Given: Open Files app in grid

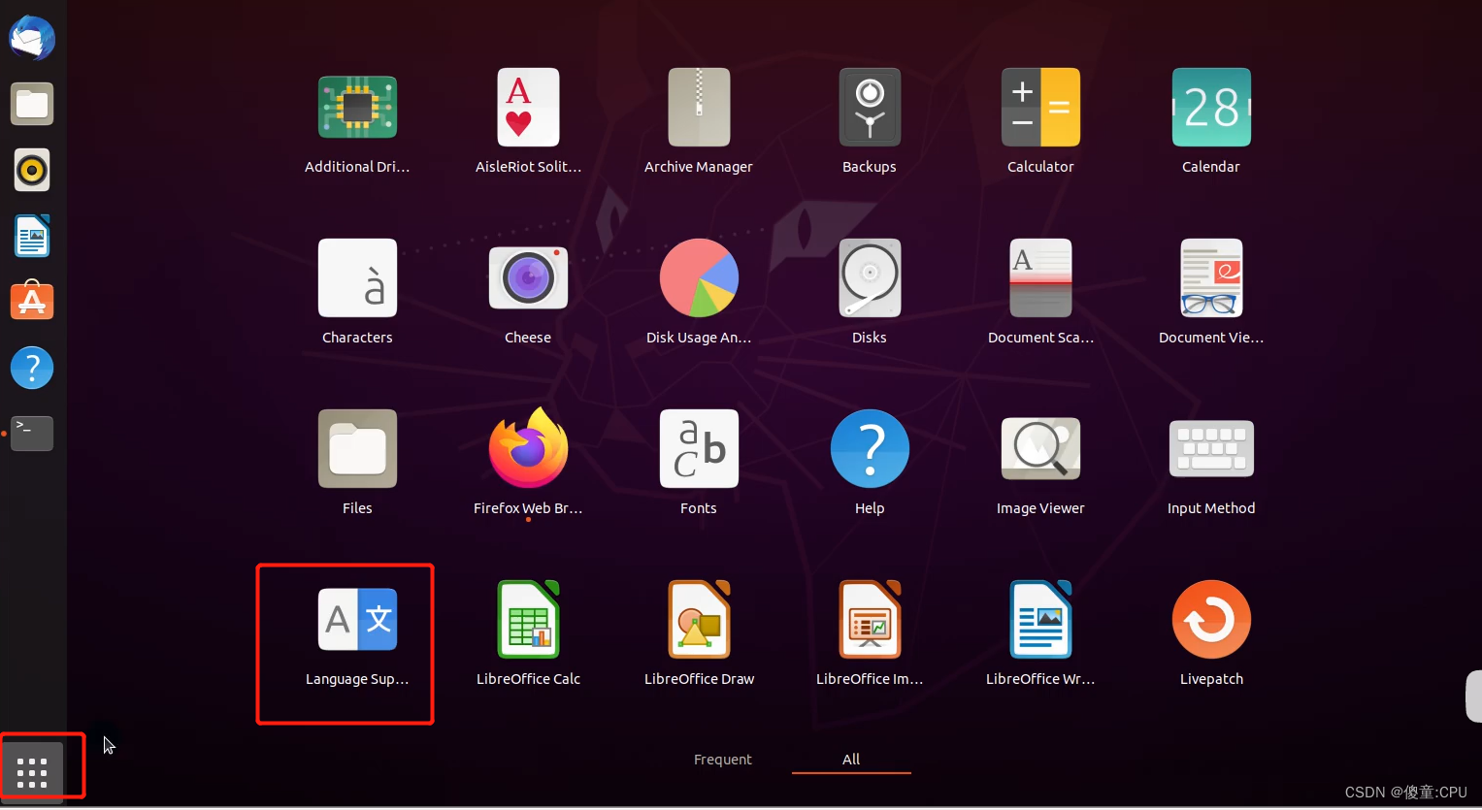Looking at the screenshot, I should pos(357,448).
